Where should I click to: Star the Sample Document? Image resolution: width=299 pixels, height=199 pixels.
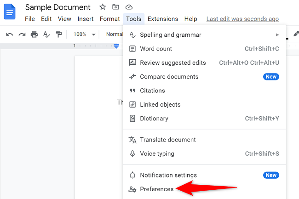pos(103,7)
